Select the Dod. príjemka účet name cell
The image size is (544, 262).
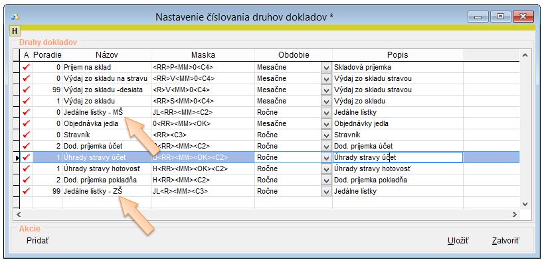(x=106, y=146)
